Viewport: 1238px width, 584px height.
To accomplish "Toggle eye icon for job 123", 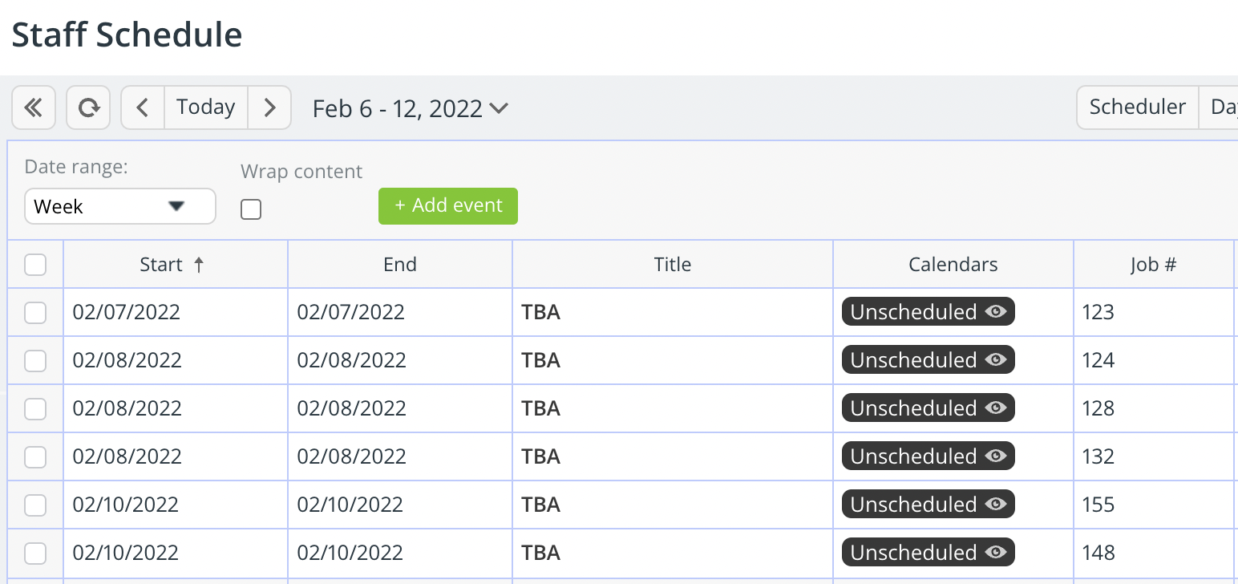I will (x=996, y=312).
